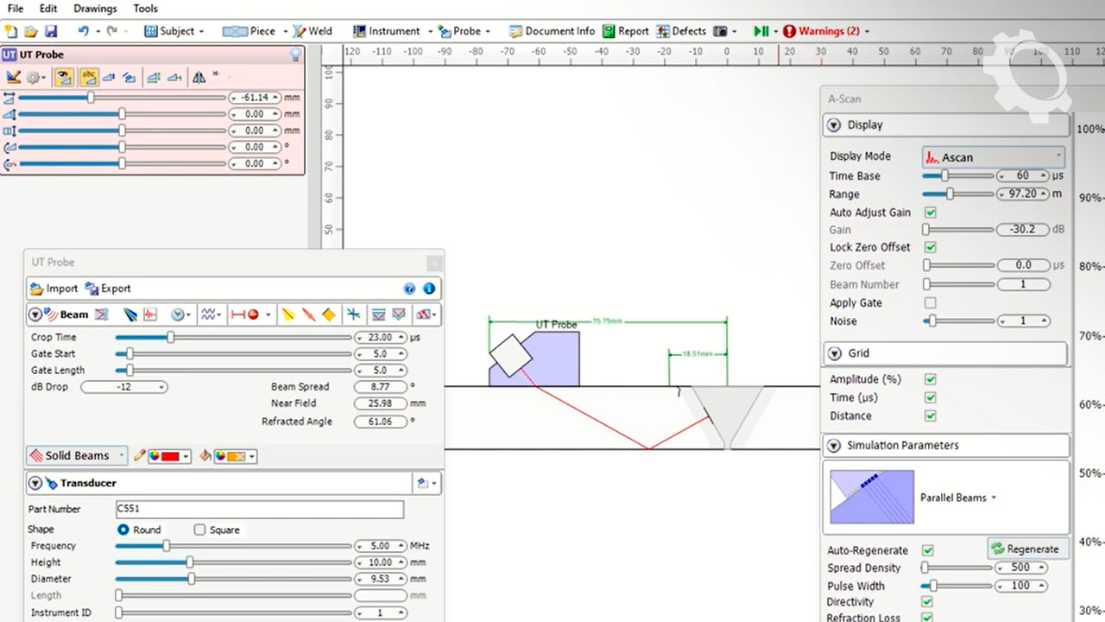Select the Square shape option
The image size is (1105, 622).
200,530
